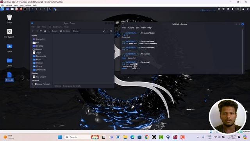
Task: Click the edit path pencil icon in Thunar
Action: pos(104,31)
